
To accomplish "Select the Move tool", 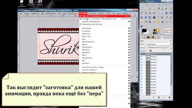I will [x=154, y=13].
